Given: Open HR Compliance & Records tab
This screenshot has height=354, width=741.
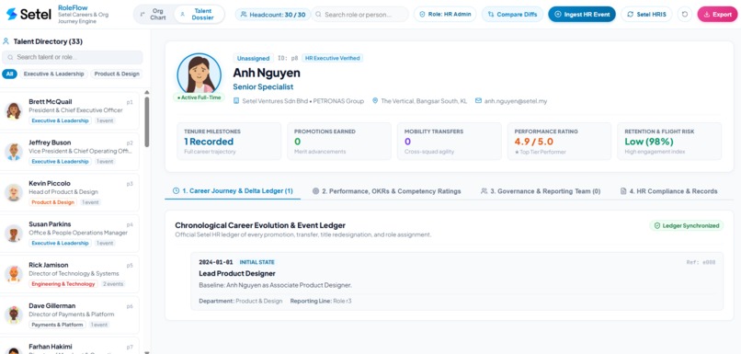Looking at the screenshot, I should tap(668, 191).
